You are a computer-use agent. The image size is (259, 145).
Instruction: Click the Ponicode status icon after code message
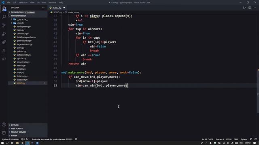tap(76, 139)
